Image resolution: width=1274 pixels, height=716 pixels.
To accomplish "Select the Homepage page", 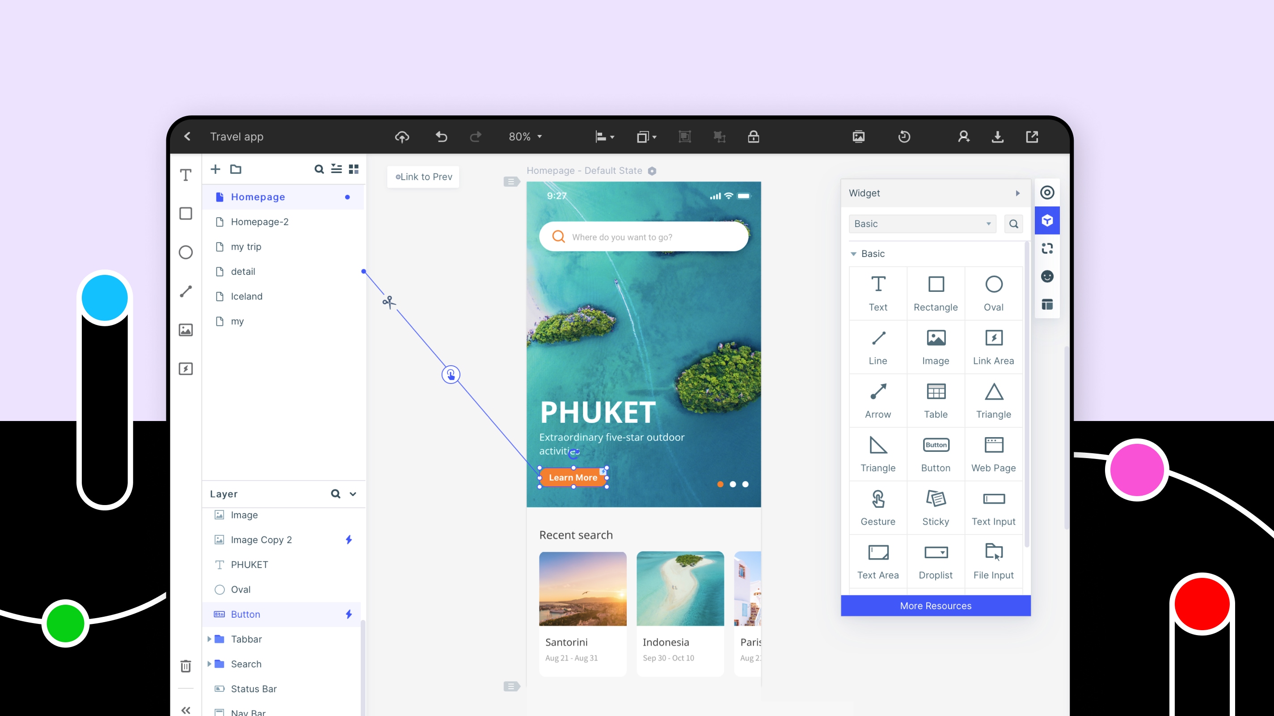I will coord(283,197).
